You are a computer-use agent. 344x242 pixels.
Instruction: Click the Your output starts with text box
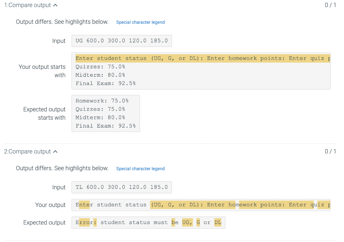pyautogui.click(x=201, y=71)
